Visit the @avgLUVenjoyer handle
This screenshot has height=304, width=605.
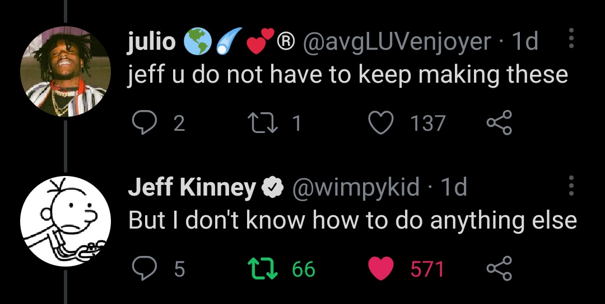(397, 41)
